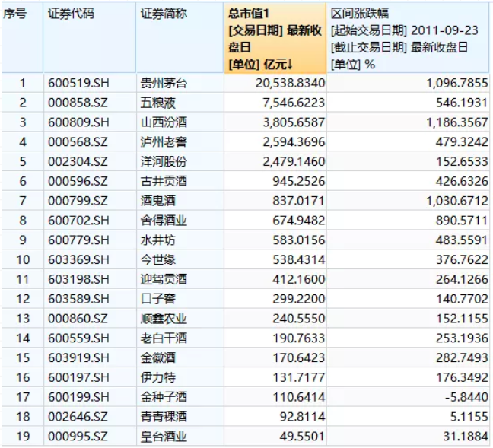The image size is (493, 448).
Task: Click change value 253.1936
Action: click(462, 338)
